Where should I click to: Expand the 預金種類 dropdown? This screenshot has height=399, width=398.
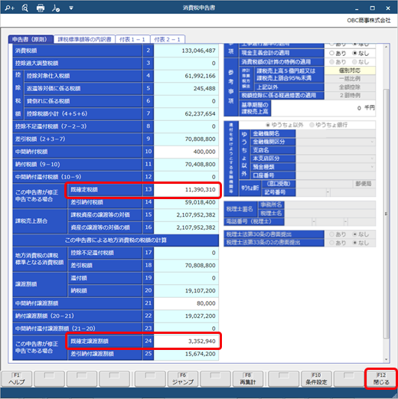(372, 167)
